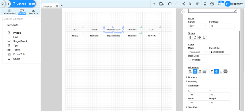Toggle Italic text style
Viewport: 245px width, 112px height.
[x=195, y=38]
